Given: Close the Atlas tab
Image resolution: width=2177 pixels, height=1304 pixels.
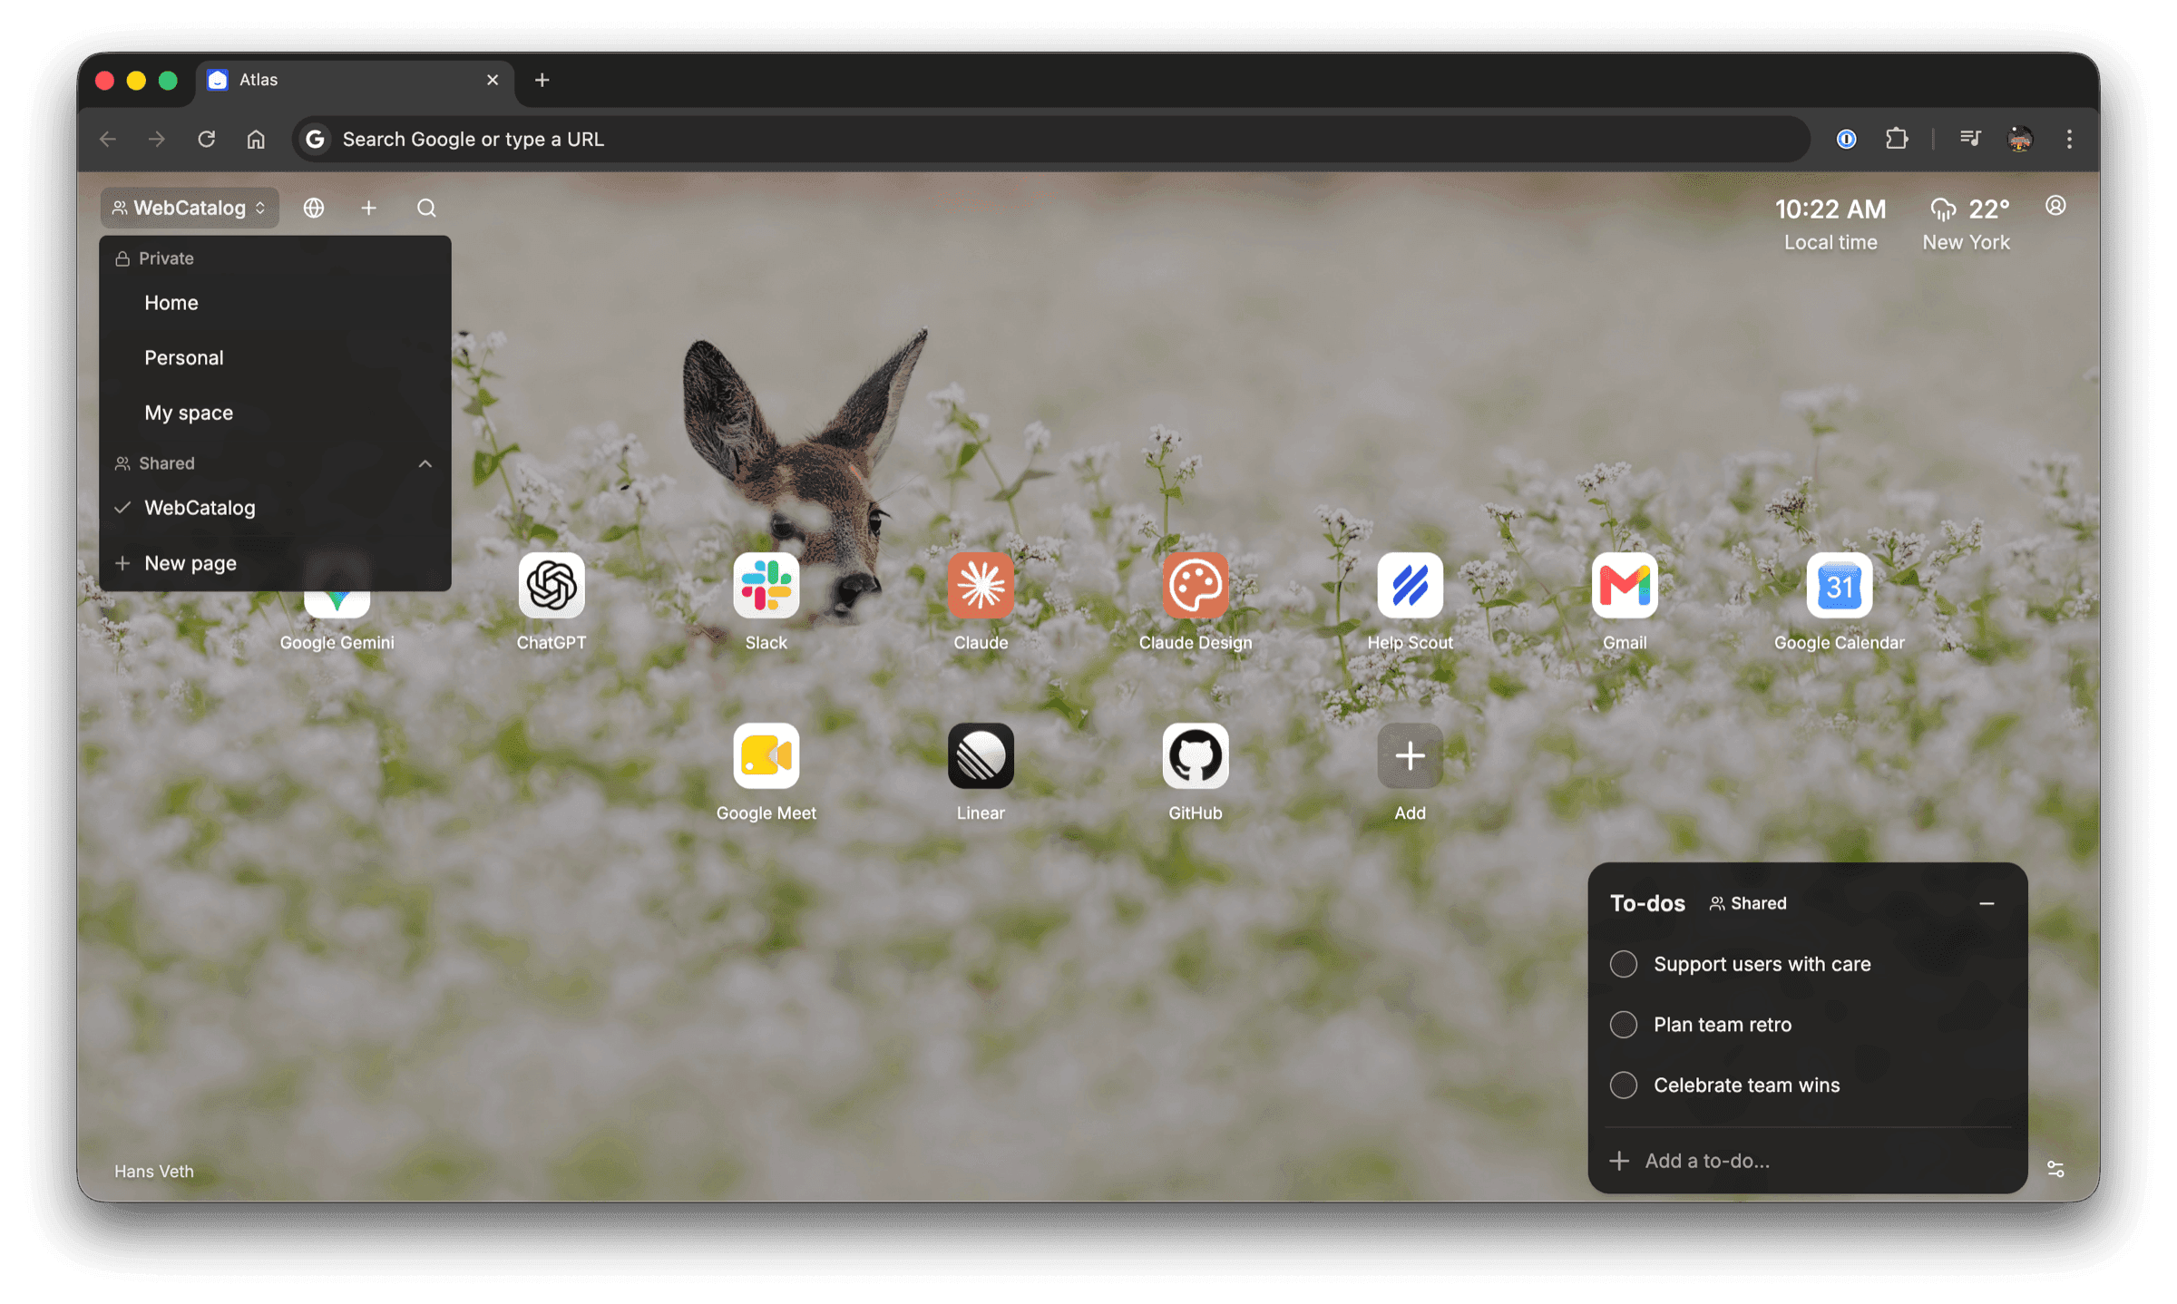Looking at the screenshot, I should [x=493, y=80].
